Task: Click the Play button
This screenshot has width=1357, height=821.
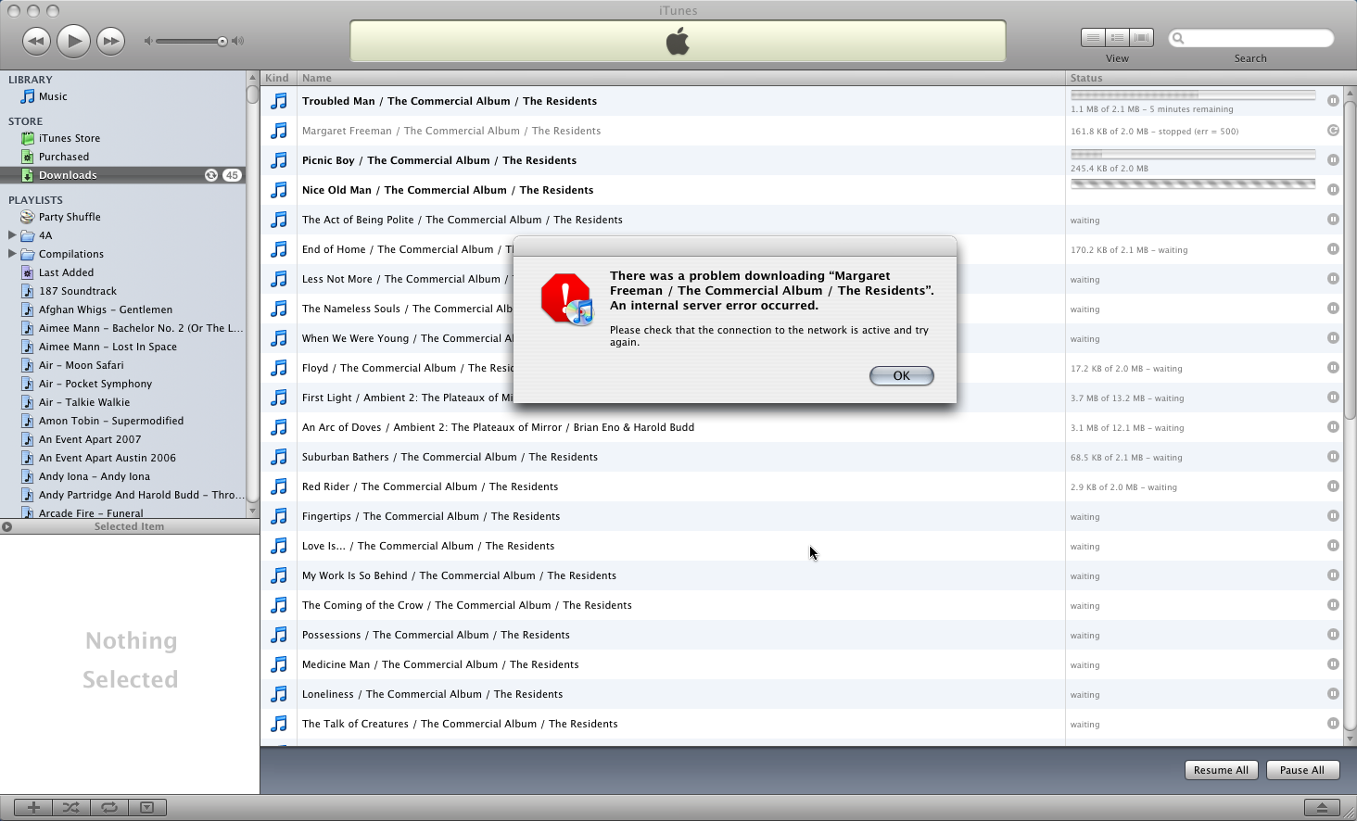Action: [73, 41]
